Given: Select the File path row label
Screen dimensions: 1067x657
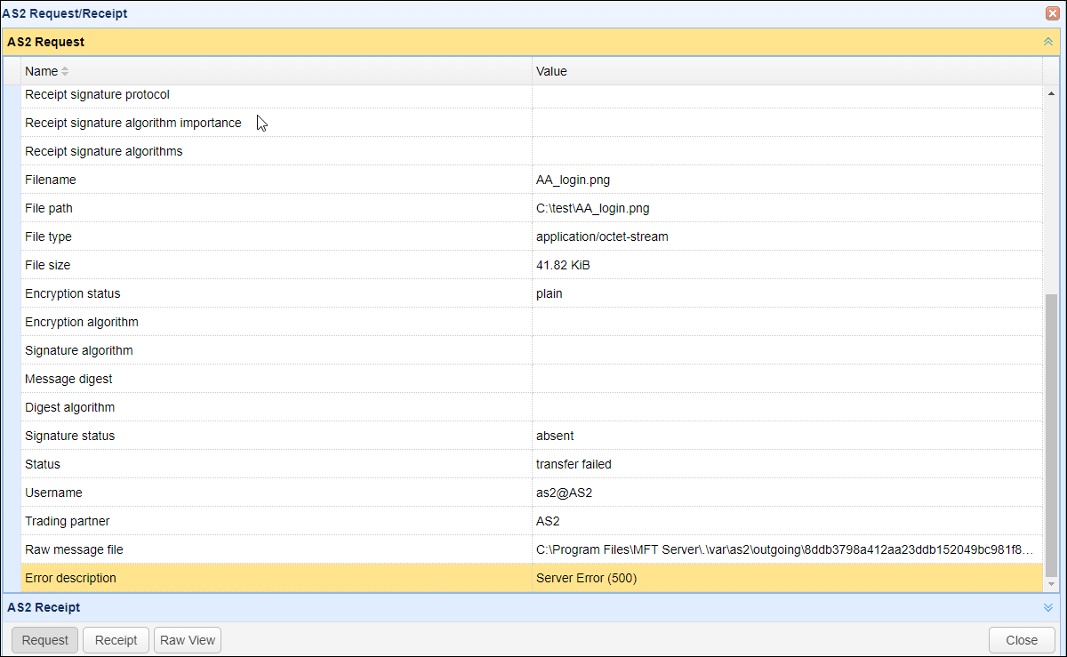Looking at the screenshot, I should [49, 208].
